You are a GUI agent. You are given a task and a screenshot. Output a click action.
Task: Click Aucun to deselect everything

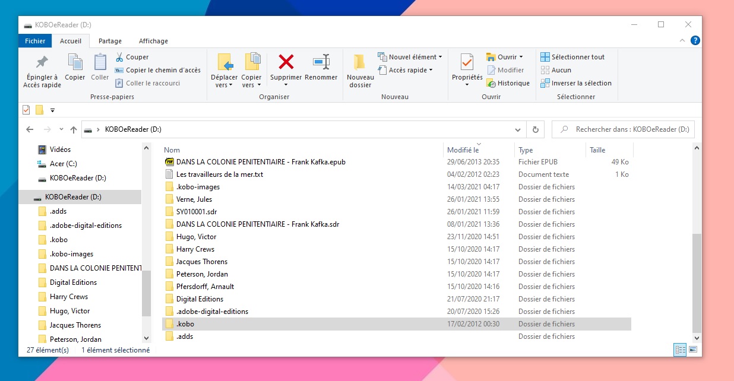[x=556, y=70]
